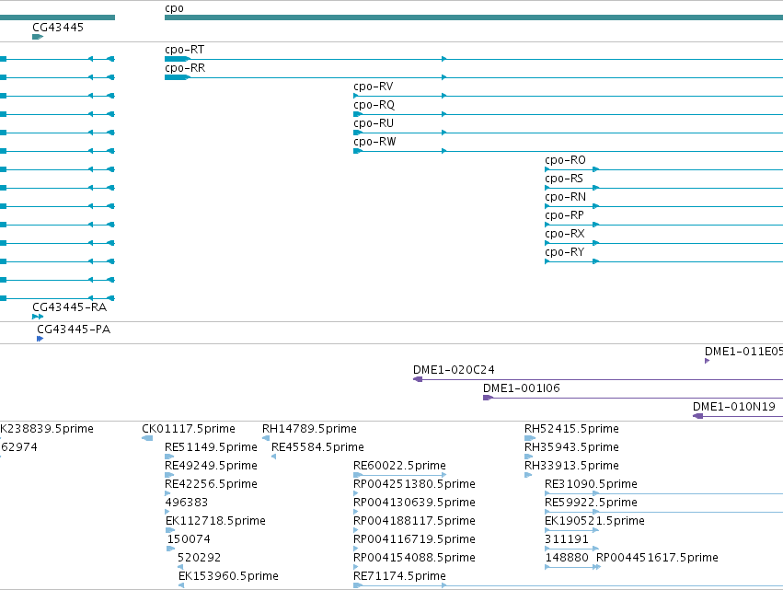
Task: Click the DME1-011E05 purple arrow marker
Action: point(708,361)
